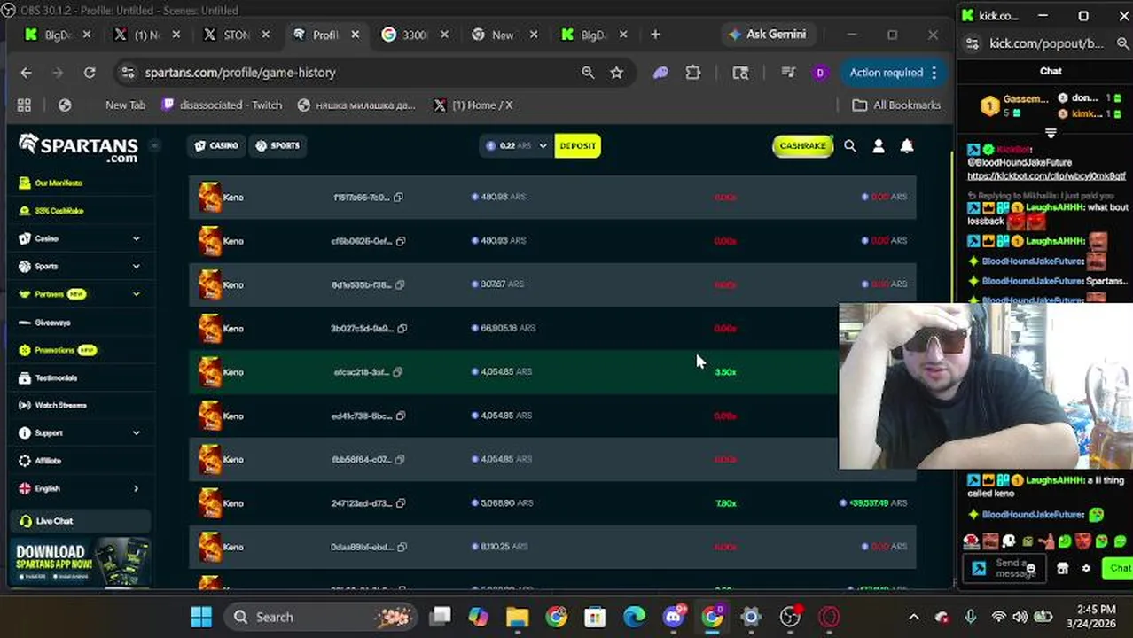Image resolution: width=1133 pixels, height=638 pixels.
Task: Open File Explorer from the taskbar
Action: (x=517, y=617)
